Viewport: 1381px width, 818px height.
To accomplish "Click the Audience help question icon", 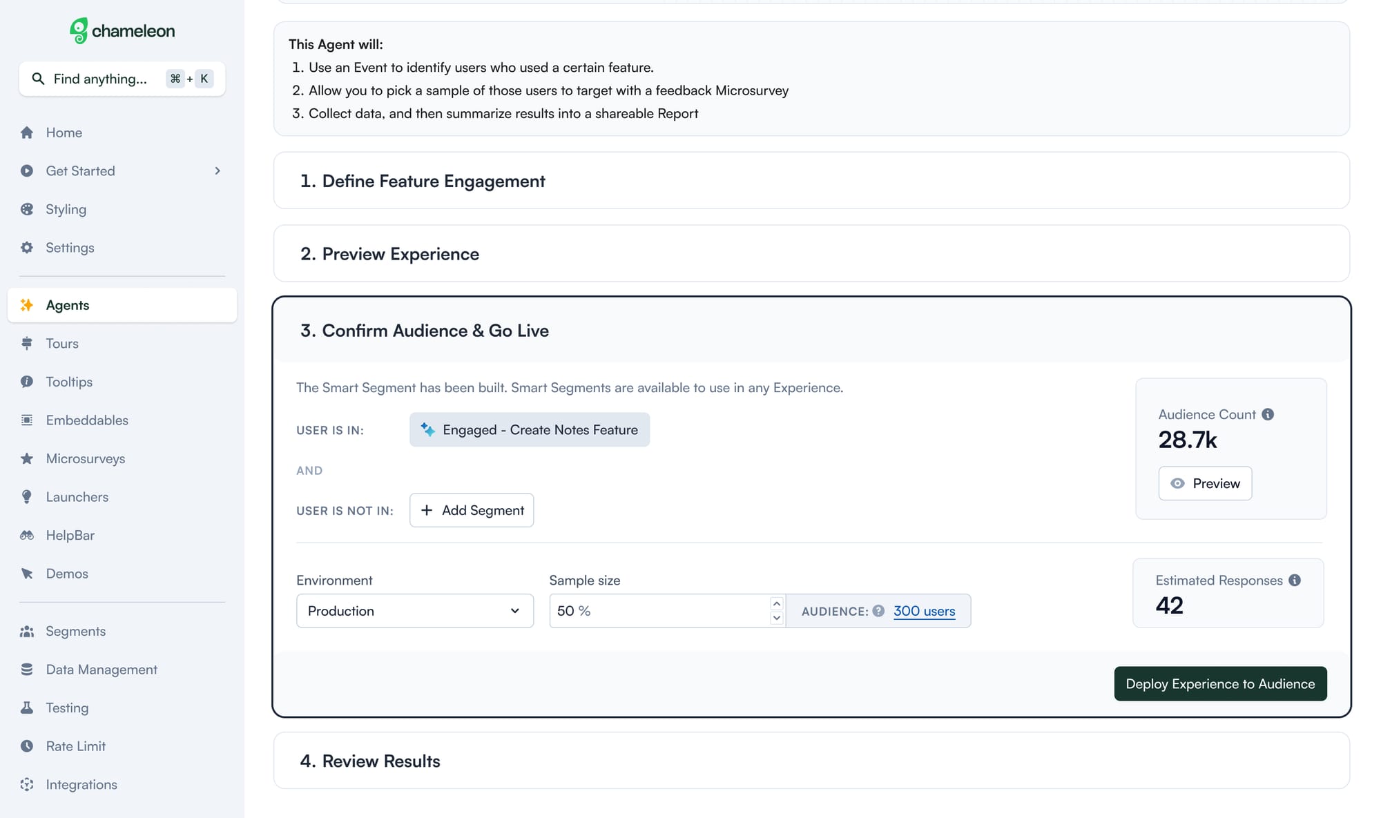I will tap(878, 611).
